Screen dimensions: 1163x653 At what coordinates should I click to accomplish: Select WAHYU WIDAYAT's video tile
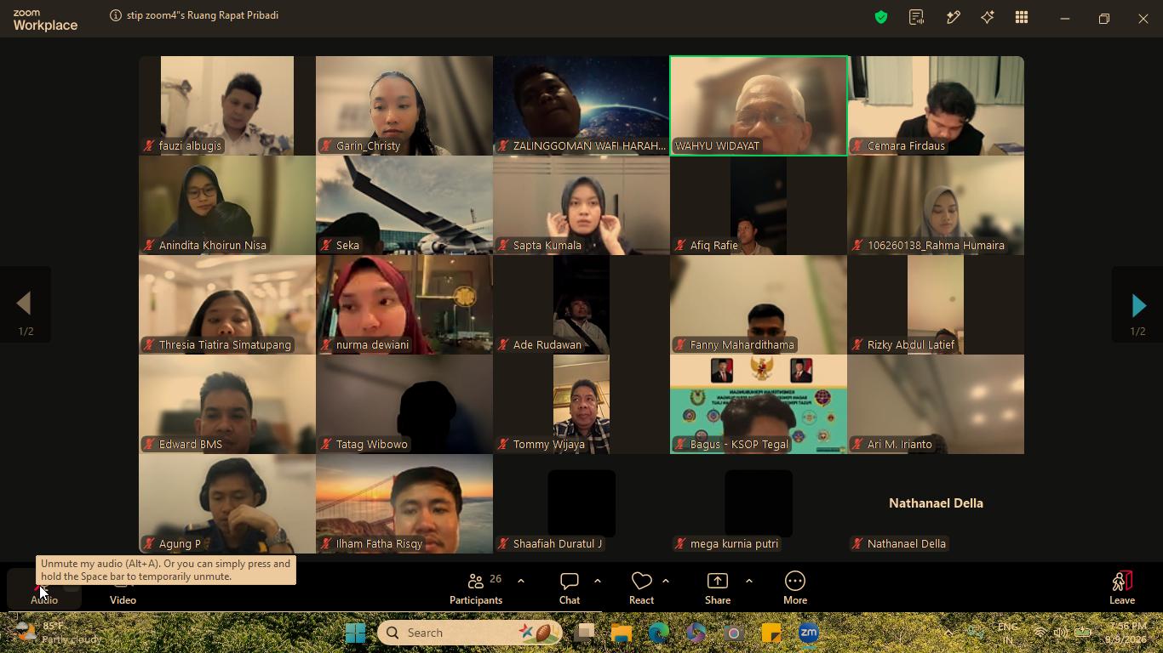coord(759,105)
